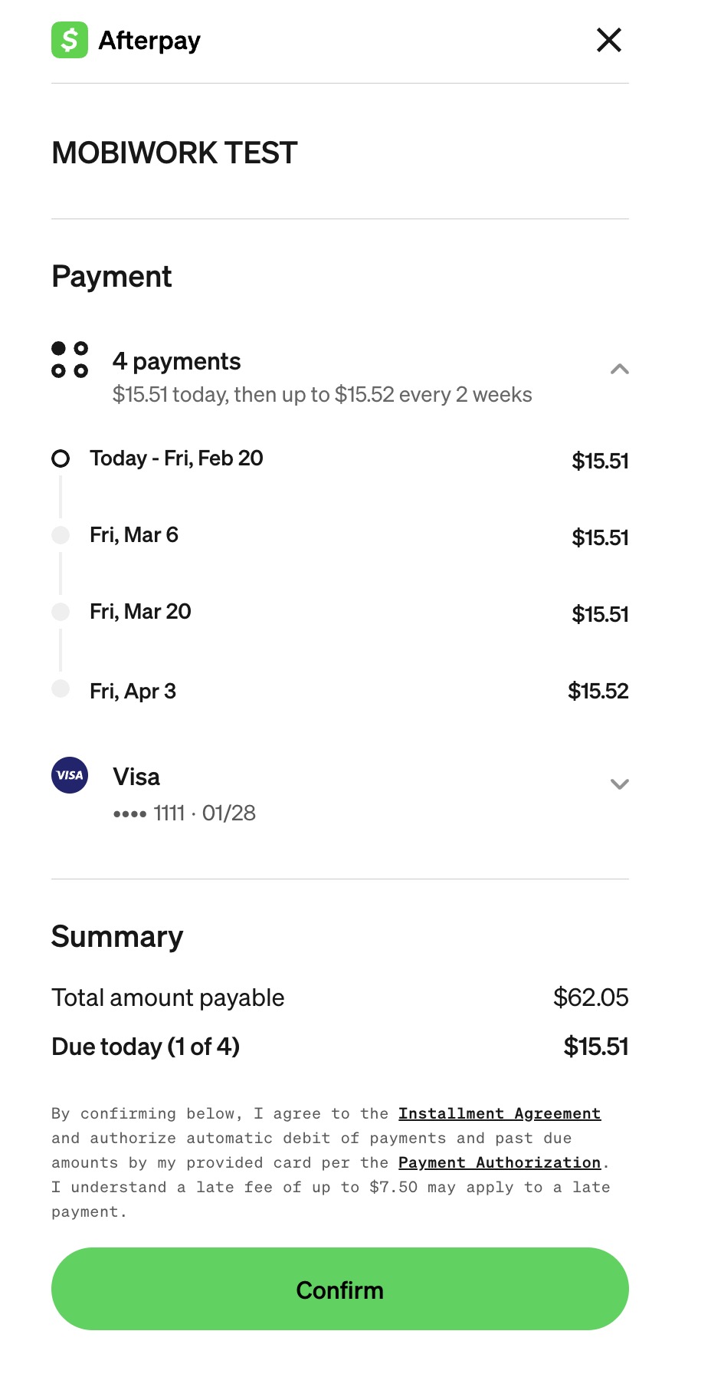This screenshot has width=711, height=1377.
Task: Open the Installment Agreement link
Action: click(499, 1113)
